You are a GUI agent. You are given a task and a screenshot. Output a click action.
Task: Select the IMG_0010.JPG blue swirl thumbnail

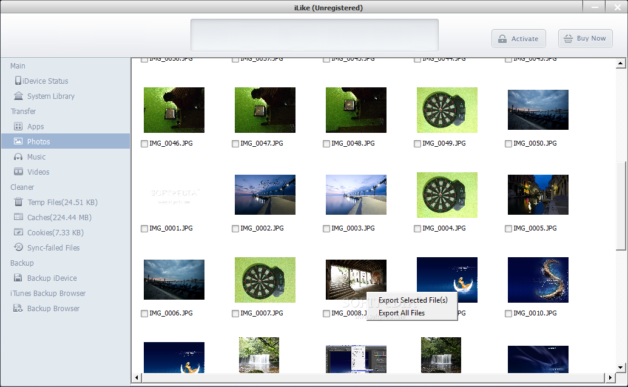point(538,280)
